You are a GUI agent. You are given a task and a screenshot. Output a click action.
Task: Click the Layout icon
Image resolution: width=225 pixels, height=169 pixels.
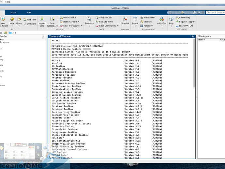(x=135, y=19)
